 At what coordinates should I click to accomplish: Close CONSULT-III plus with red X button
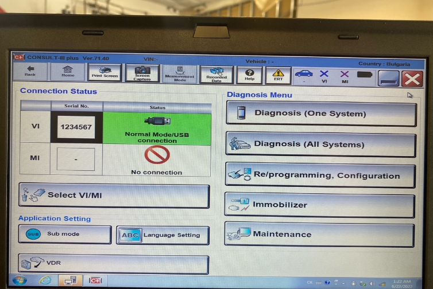point(412,79)
